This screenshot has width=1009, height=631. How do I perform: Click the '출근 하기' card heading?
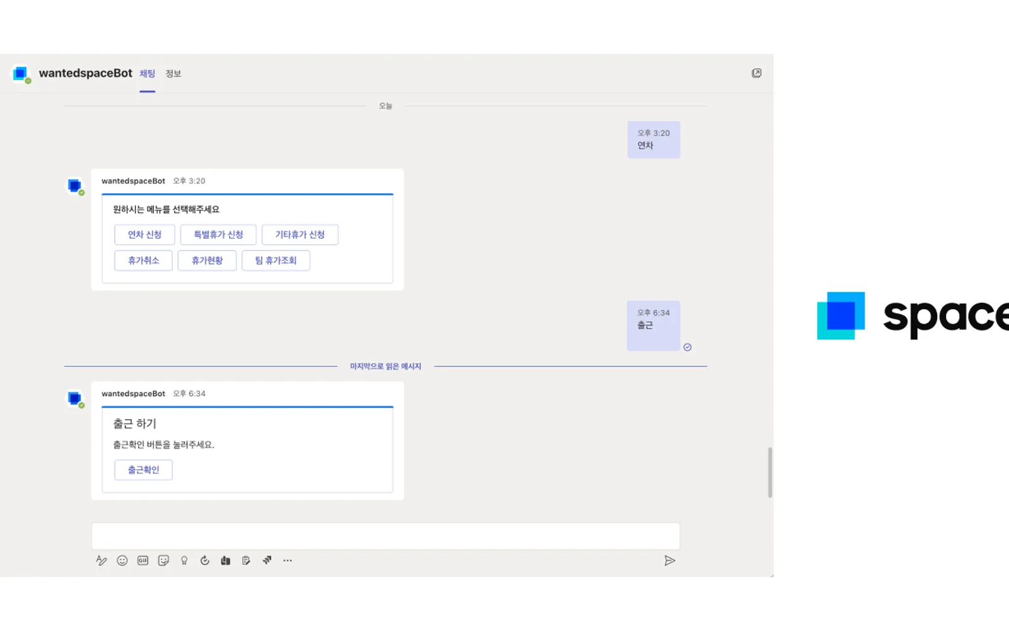coord(134,423)
